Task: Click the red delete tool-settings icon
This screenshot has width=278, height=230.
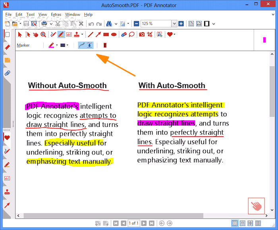Action: point(105,45)
